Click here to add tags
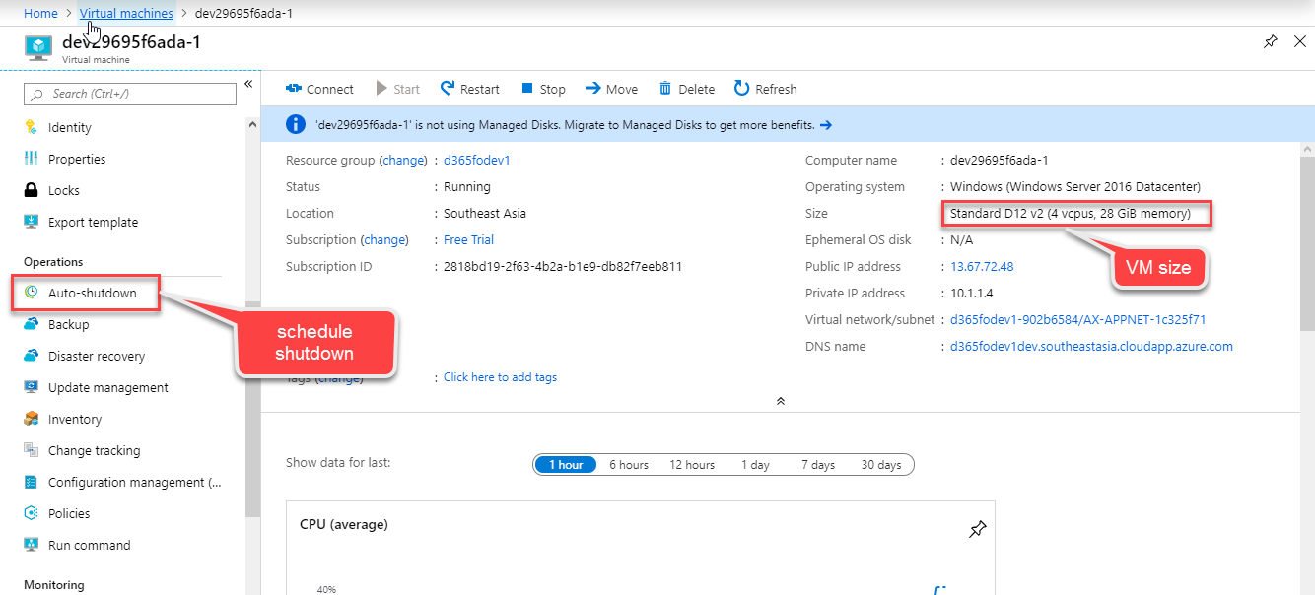Viewport: 1315px width, 595px height. tap(500, 377)
